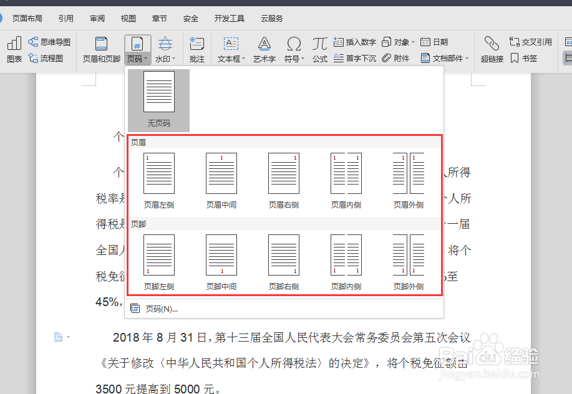The width and height of the screenshot is (572, 394).
Task: Expand the 文档部件 dropdown arrow
Action: (x=467, y=59)
